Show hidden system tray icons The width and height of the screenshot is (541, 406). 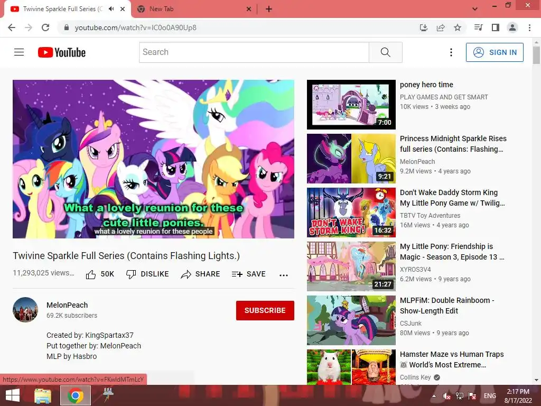pos(434,396)
